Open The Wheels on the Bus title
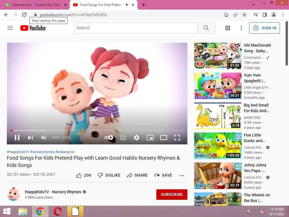 257,198
